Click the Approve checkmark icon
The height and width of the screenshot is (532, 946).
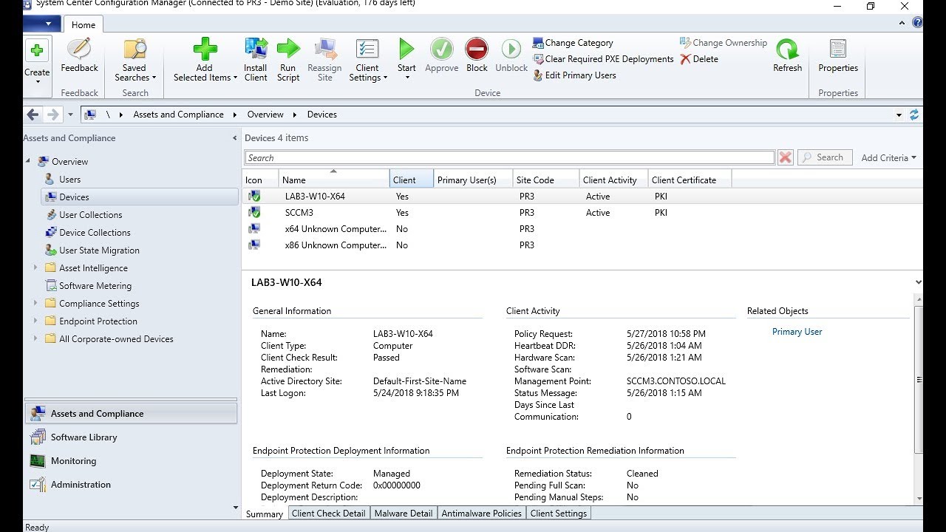pyautogui.click(x=442, y=50)
